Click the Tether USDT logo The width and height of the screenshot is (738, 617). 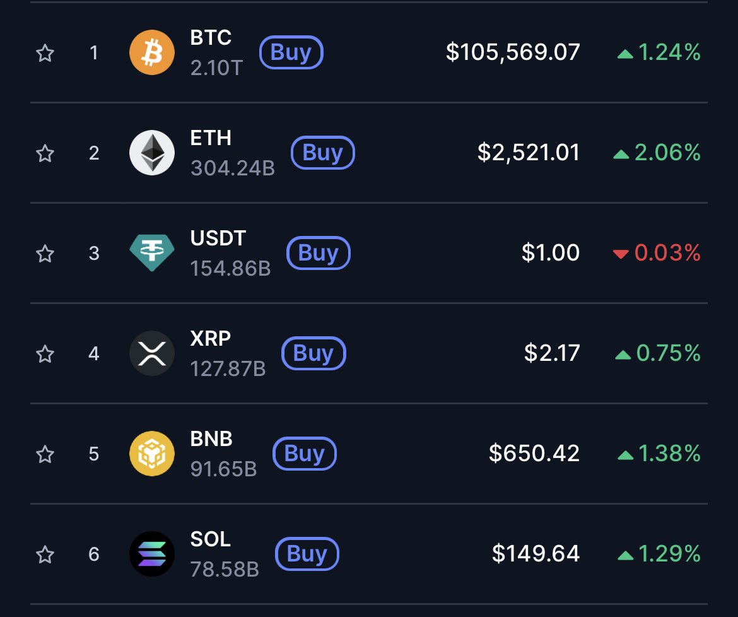pos(151,253)
